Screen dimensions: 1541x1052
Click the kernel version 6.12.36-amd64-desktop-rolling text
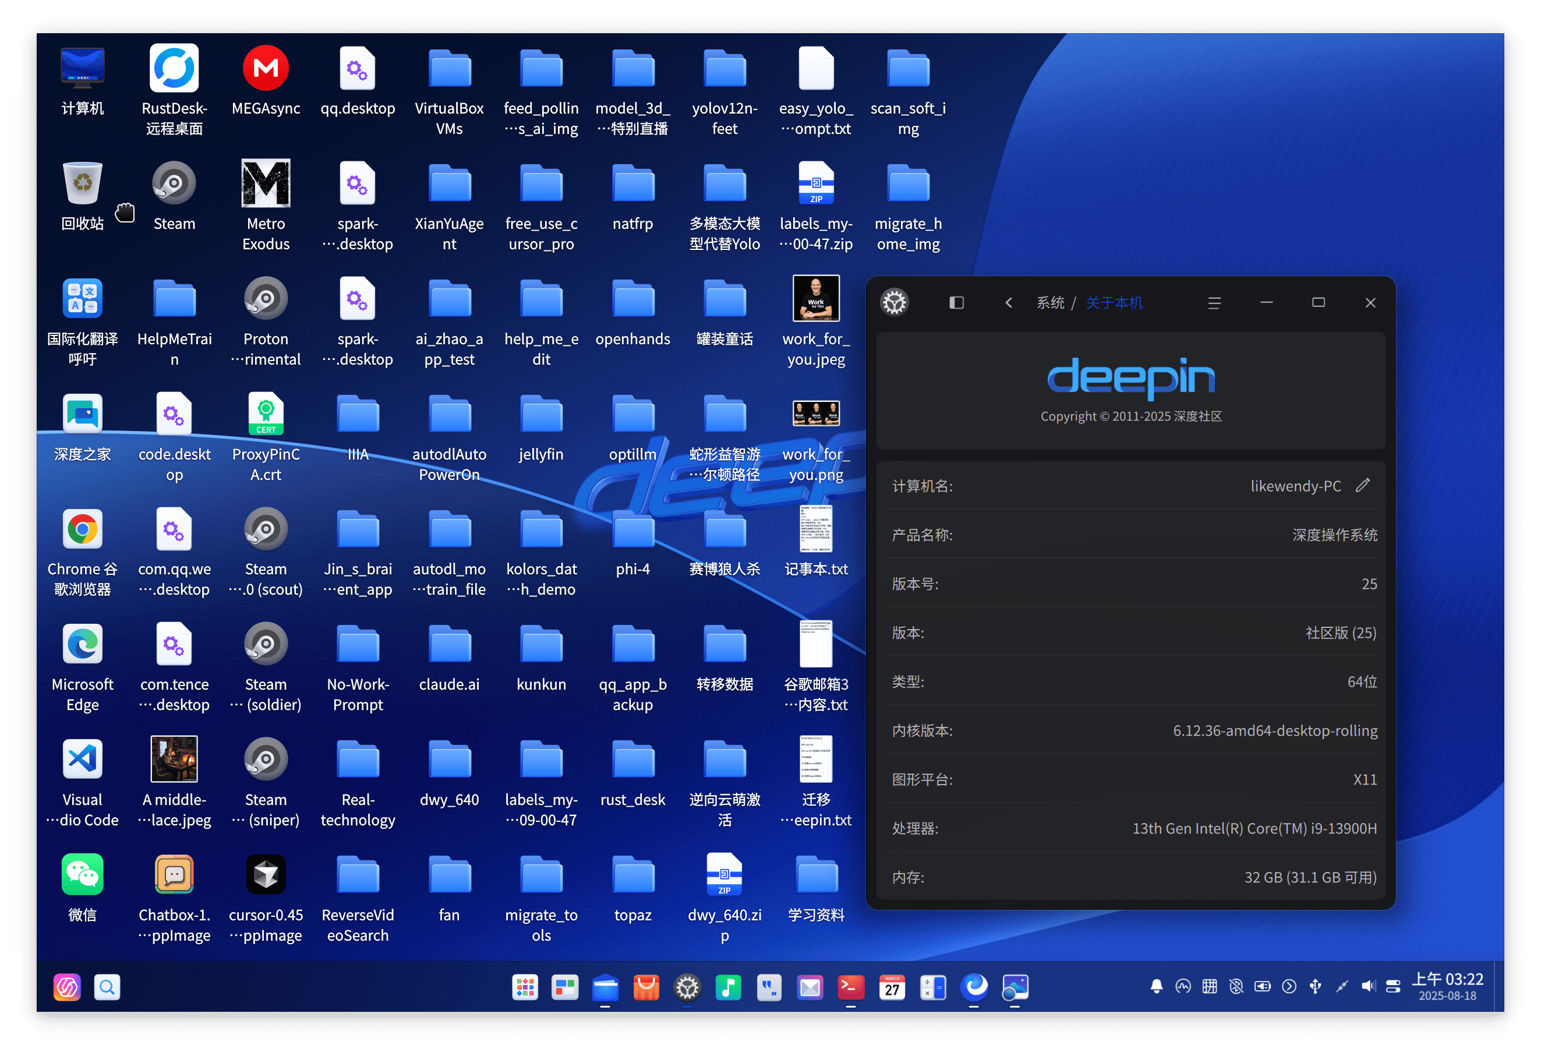[x=1275, y=730]
